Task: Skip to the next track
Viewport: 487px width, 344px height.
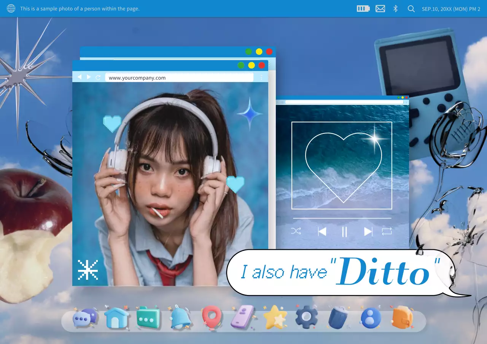Action: (368, 231)
